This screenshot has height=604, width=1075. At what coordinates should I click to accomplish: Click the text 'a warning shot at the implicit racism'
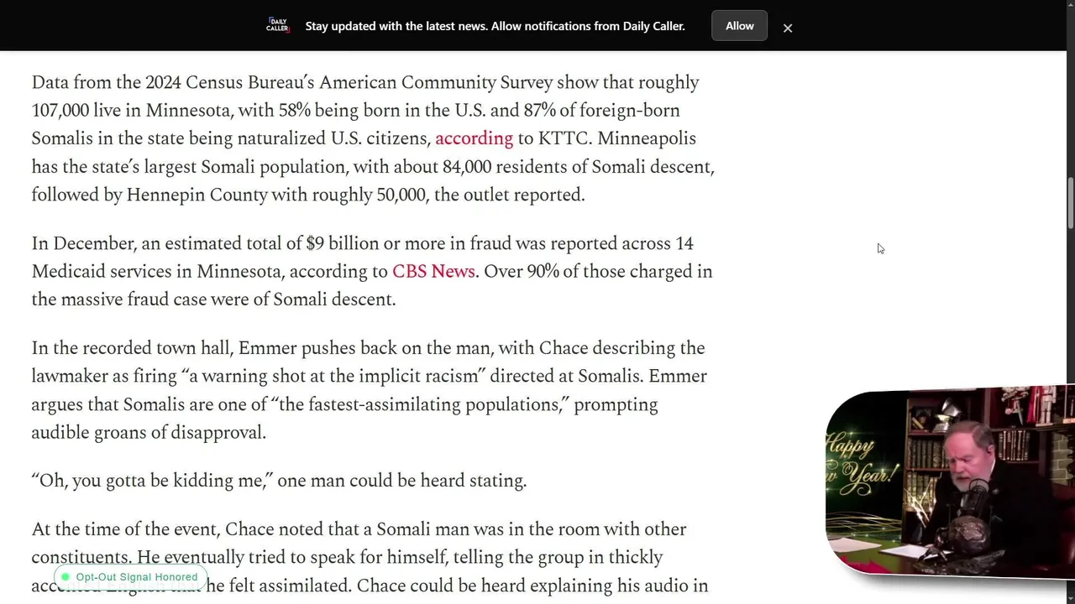(333, 376)
